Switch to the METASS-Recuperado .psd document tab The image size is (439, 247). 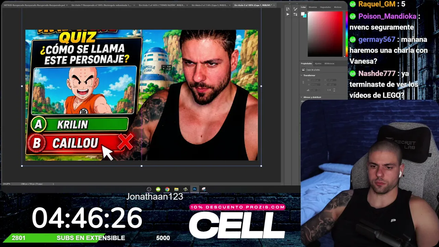(34, 5)
